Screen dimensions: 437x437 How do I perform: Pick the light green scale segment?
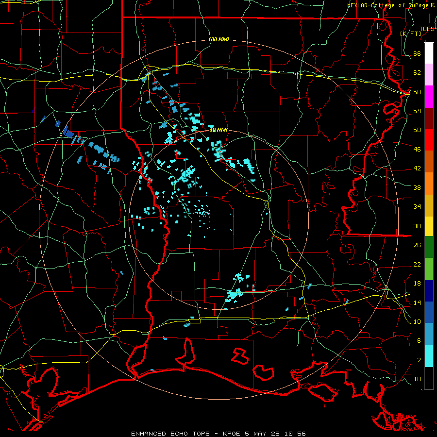click(x=429, y=269)
